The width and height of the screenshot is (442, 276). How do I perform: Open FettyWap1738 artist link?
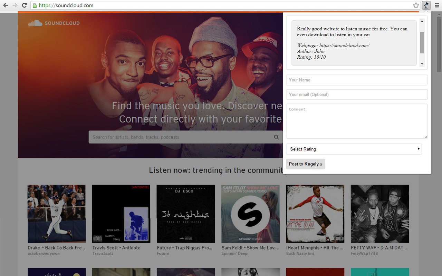pyautogui.click(x=364, y=254)
